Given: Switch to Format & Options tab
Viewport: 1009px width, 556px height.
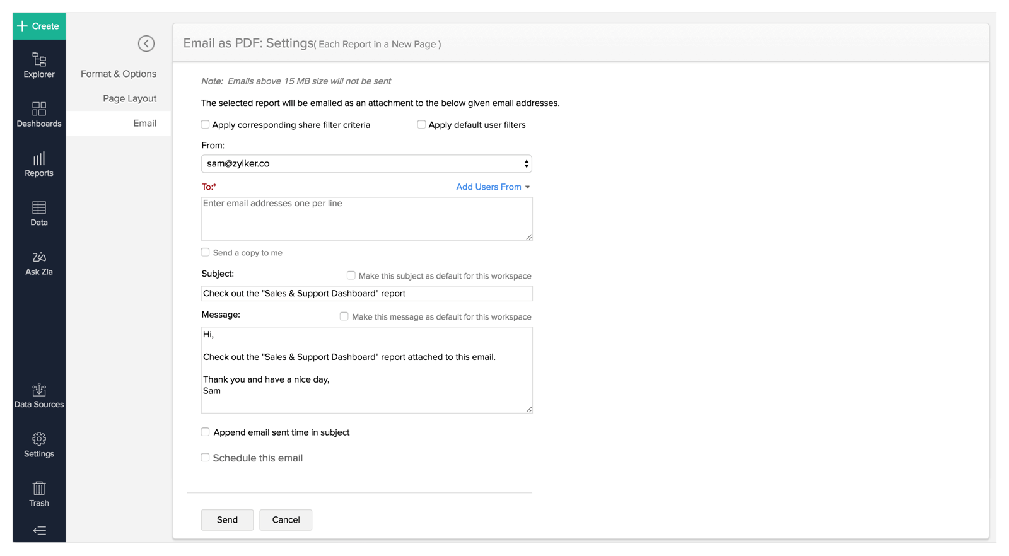Looking at the screenshot, I should point(119,74).
